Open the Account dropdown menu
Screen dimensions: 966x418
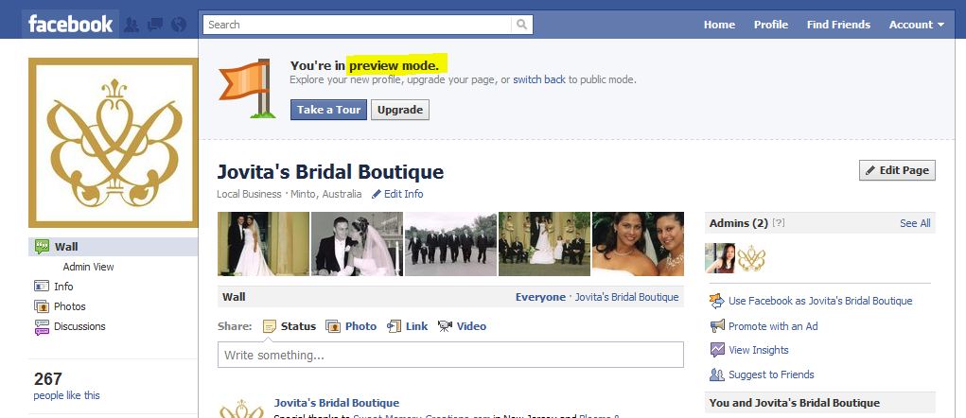coord(916,25)
